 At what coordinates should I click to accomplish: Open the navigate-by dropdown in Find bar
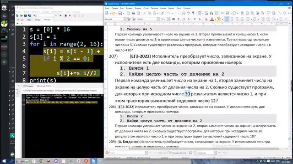(x=215, y=153)
